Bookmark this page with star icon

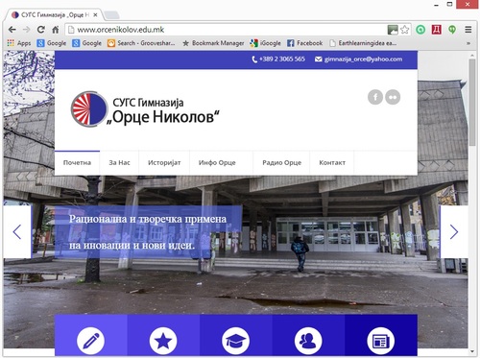tap(404, 30)
